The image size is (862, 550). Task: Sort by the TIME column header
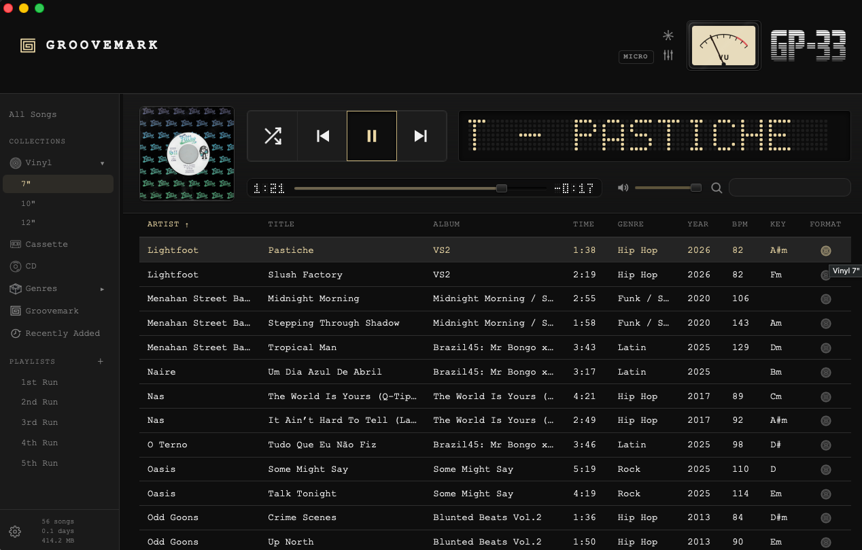(583, 224)
